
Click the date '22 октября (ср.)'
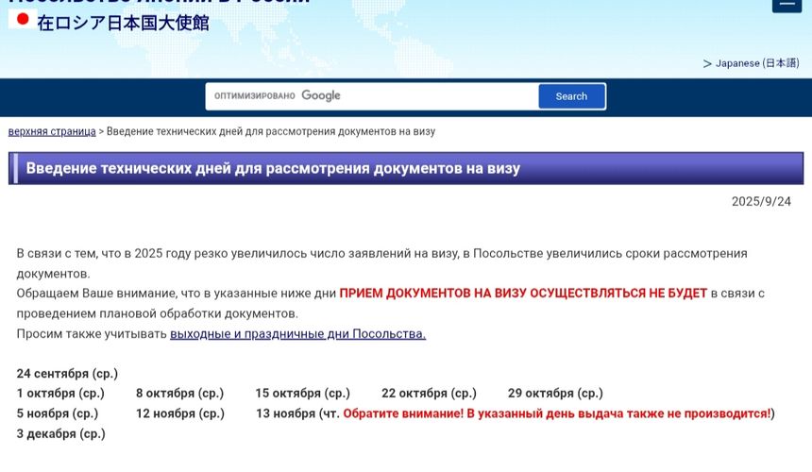[429, 394]
